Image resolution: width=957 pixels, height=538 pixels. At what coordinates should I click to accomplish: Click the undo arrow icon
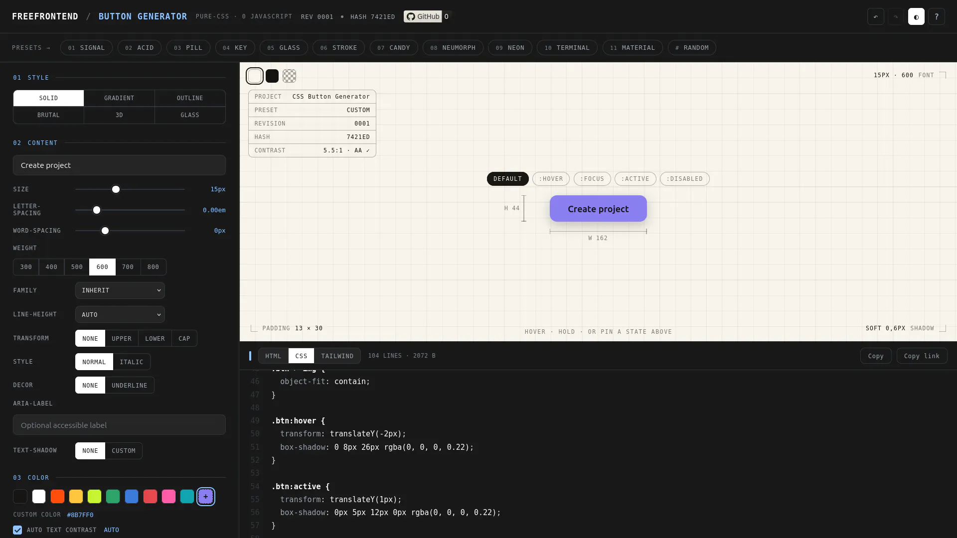(875, 16)
